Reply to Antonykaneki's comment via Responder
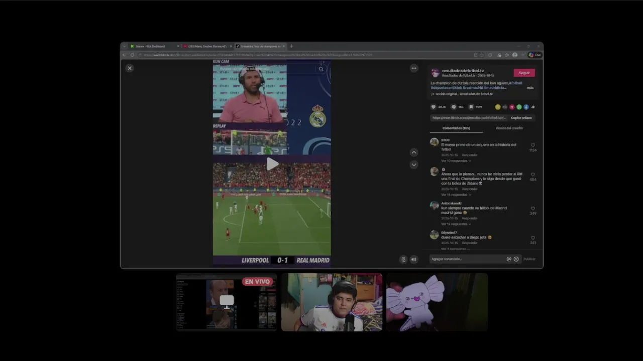 [470, 218]
